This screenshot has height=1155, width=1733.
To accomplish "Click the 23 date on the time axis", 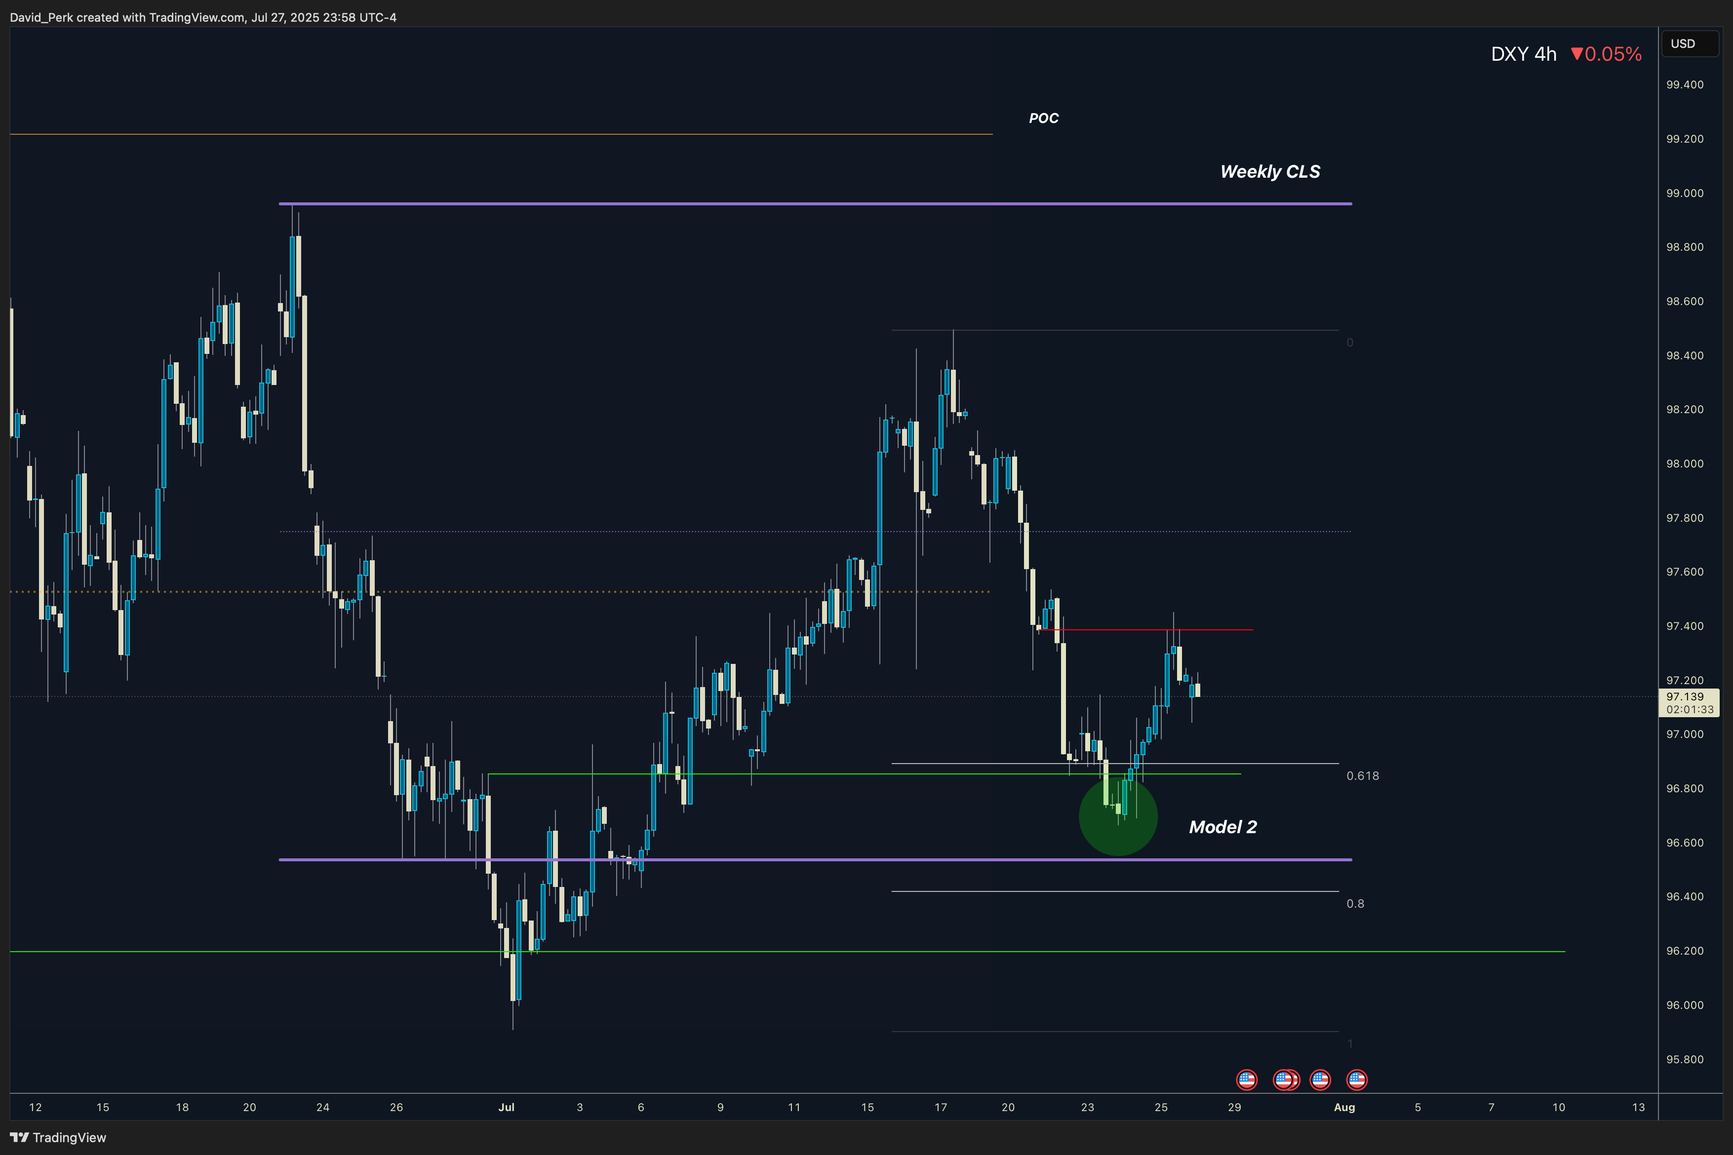I will (1088, 1107).
